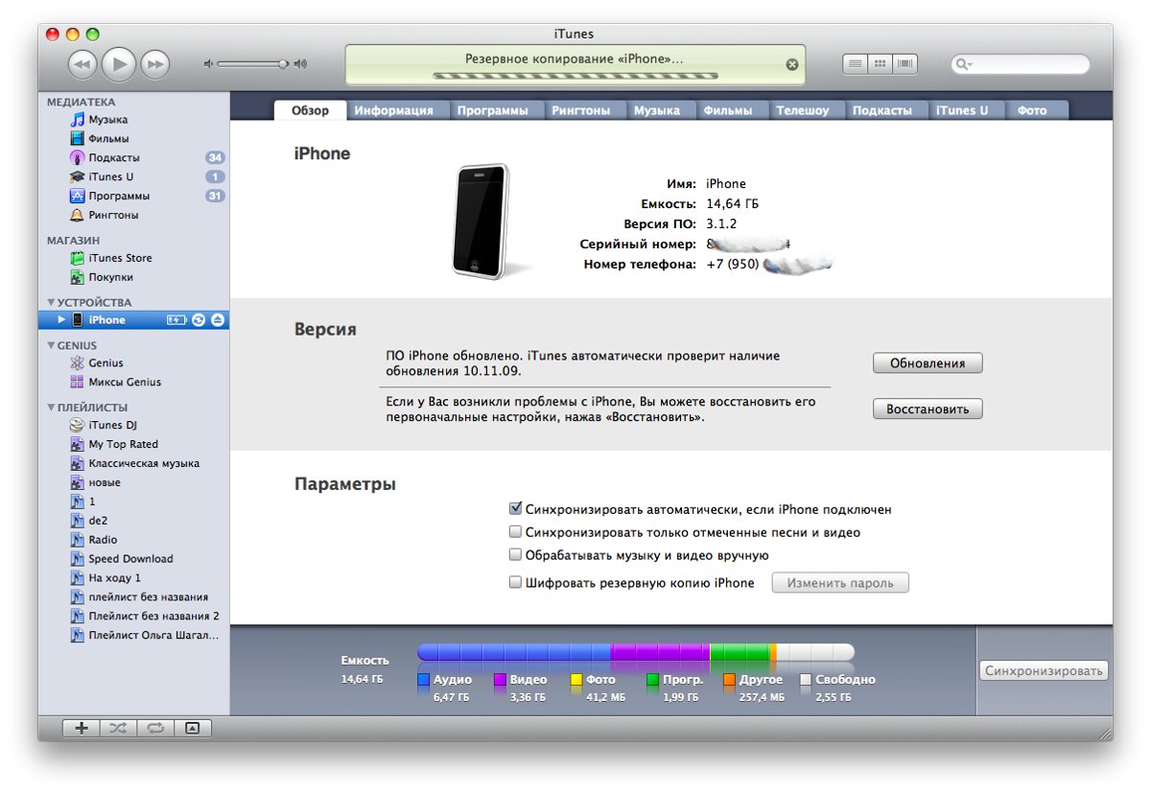Click the Previous track button

pos(82,64)
